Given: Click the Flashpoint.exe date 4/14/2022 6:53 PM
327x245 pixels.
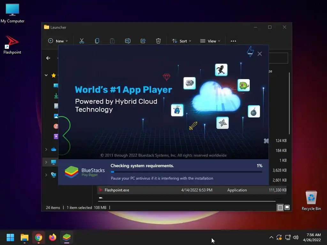Looking at the screenshot, I should (197, 190).
